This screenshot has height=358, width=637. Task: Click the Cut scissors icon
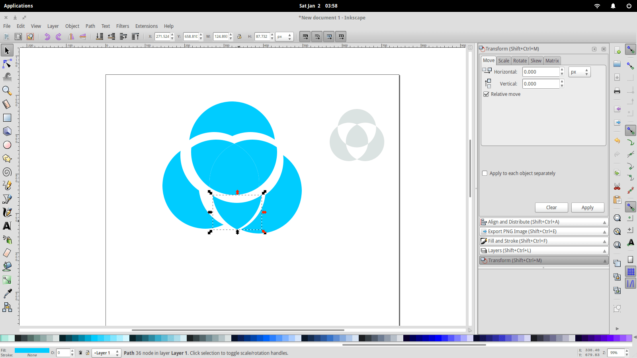(617, 187)
